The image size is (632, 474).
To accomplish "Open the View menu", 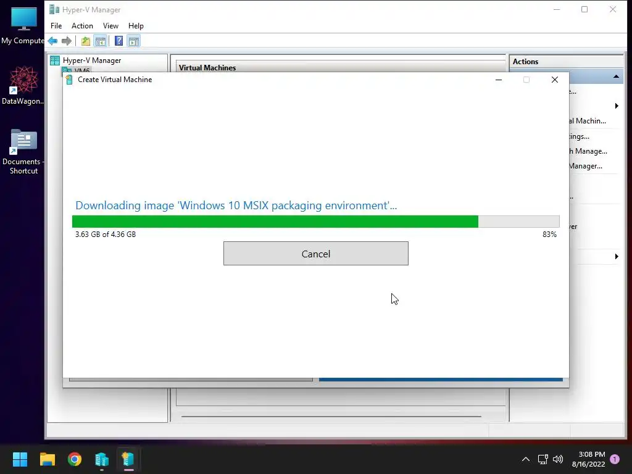I will [110, 26].
